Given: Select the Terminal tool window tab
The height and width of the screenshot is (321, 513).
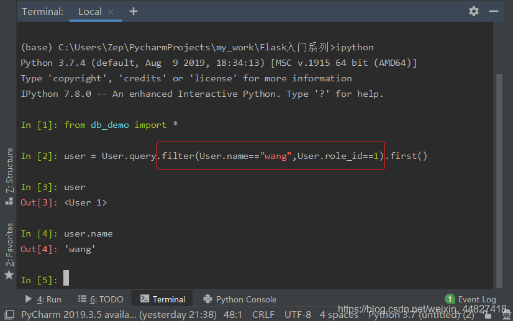Looking at the screenshot, I should click(x=162, y=299).
